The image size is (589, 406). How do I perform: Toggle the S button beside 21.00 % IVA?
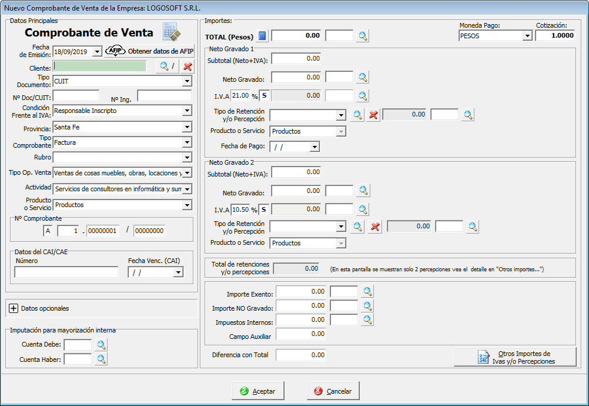[264, 95]
